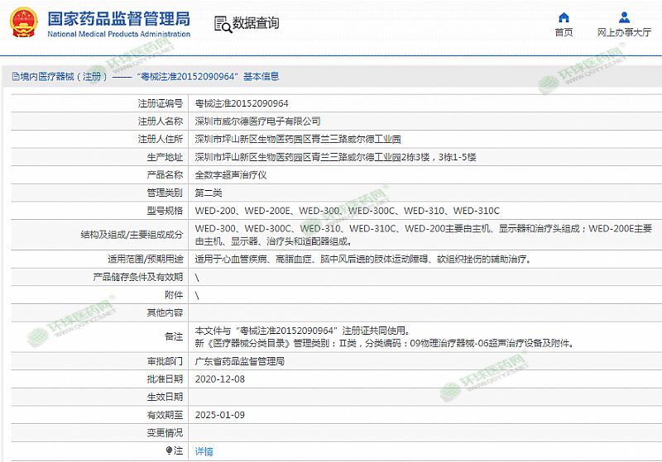Open the 详情 details link
This screenshot has height=462, width=662.
[204, 451]
